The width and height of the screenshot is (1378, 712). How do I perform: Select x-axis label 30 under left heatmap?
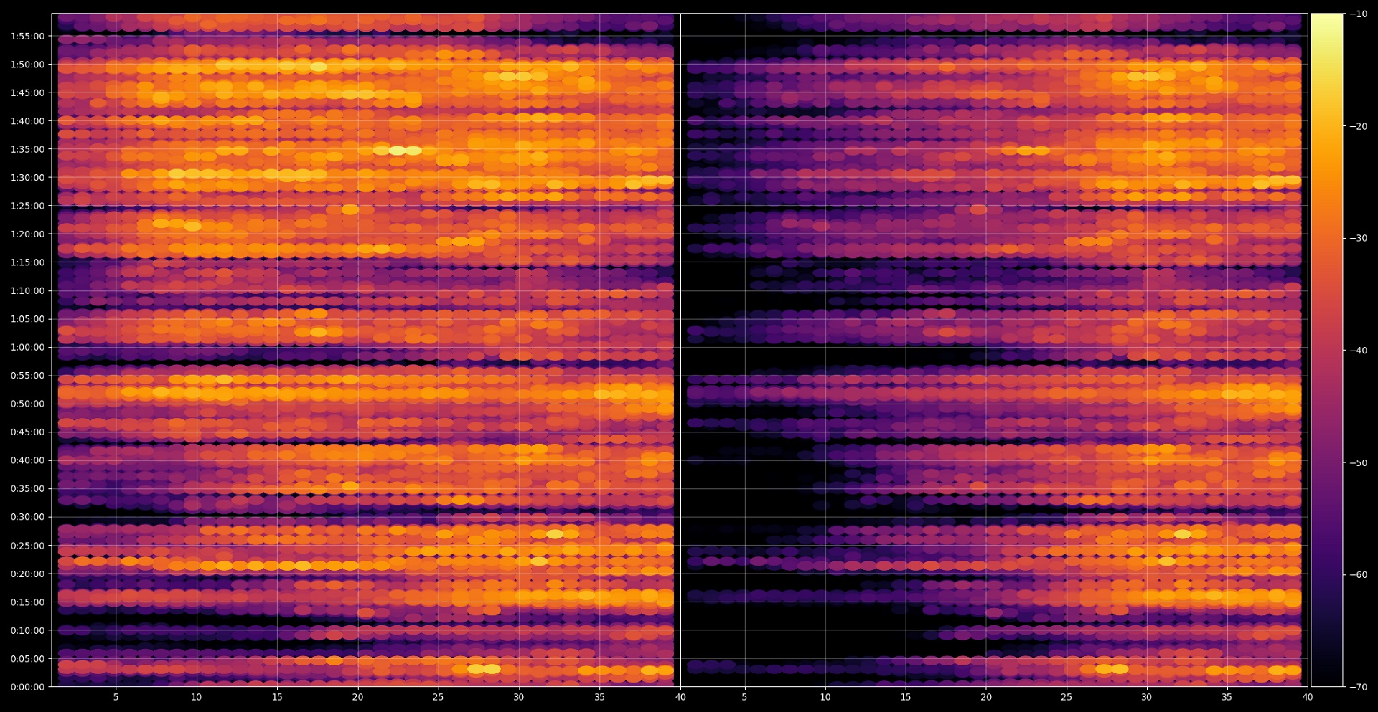(519, 697)
